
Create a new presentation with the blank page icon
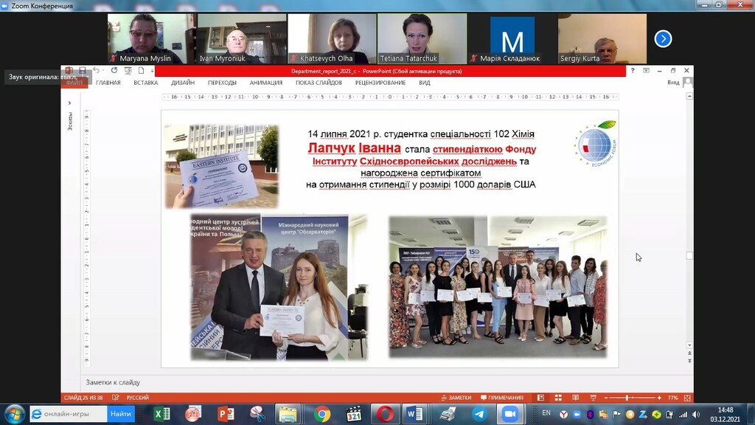click(x=141, y=71)
